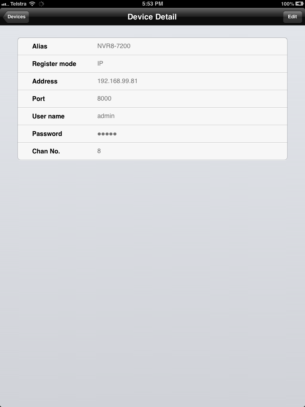Tap the Chan No. value 8
This screenshot has width=305, height=407.
(x=99, y=151)
